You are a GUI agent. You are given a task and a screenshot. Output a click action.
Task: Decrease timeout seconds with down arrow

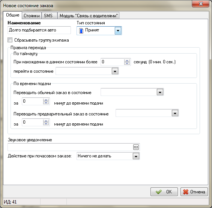[x=127, y=63]
